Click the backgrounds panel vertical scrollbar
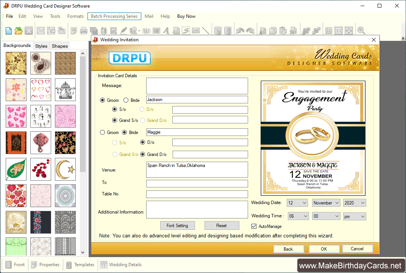 point(83,114)
